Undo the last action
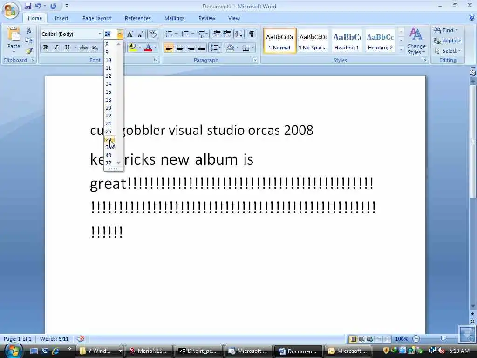 (x=38, y=6)
